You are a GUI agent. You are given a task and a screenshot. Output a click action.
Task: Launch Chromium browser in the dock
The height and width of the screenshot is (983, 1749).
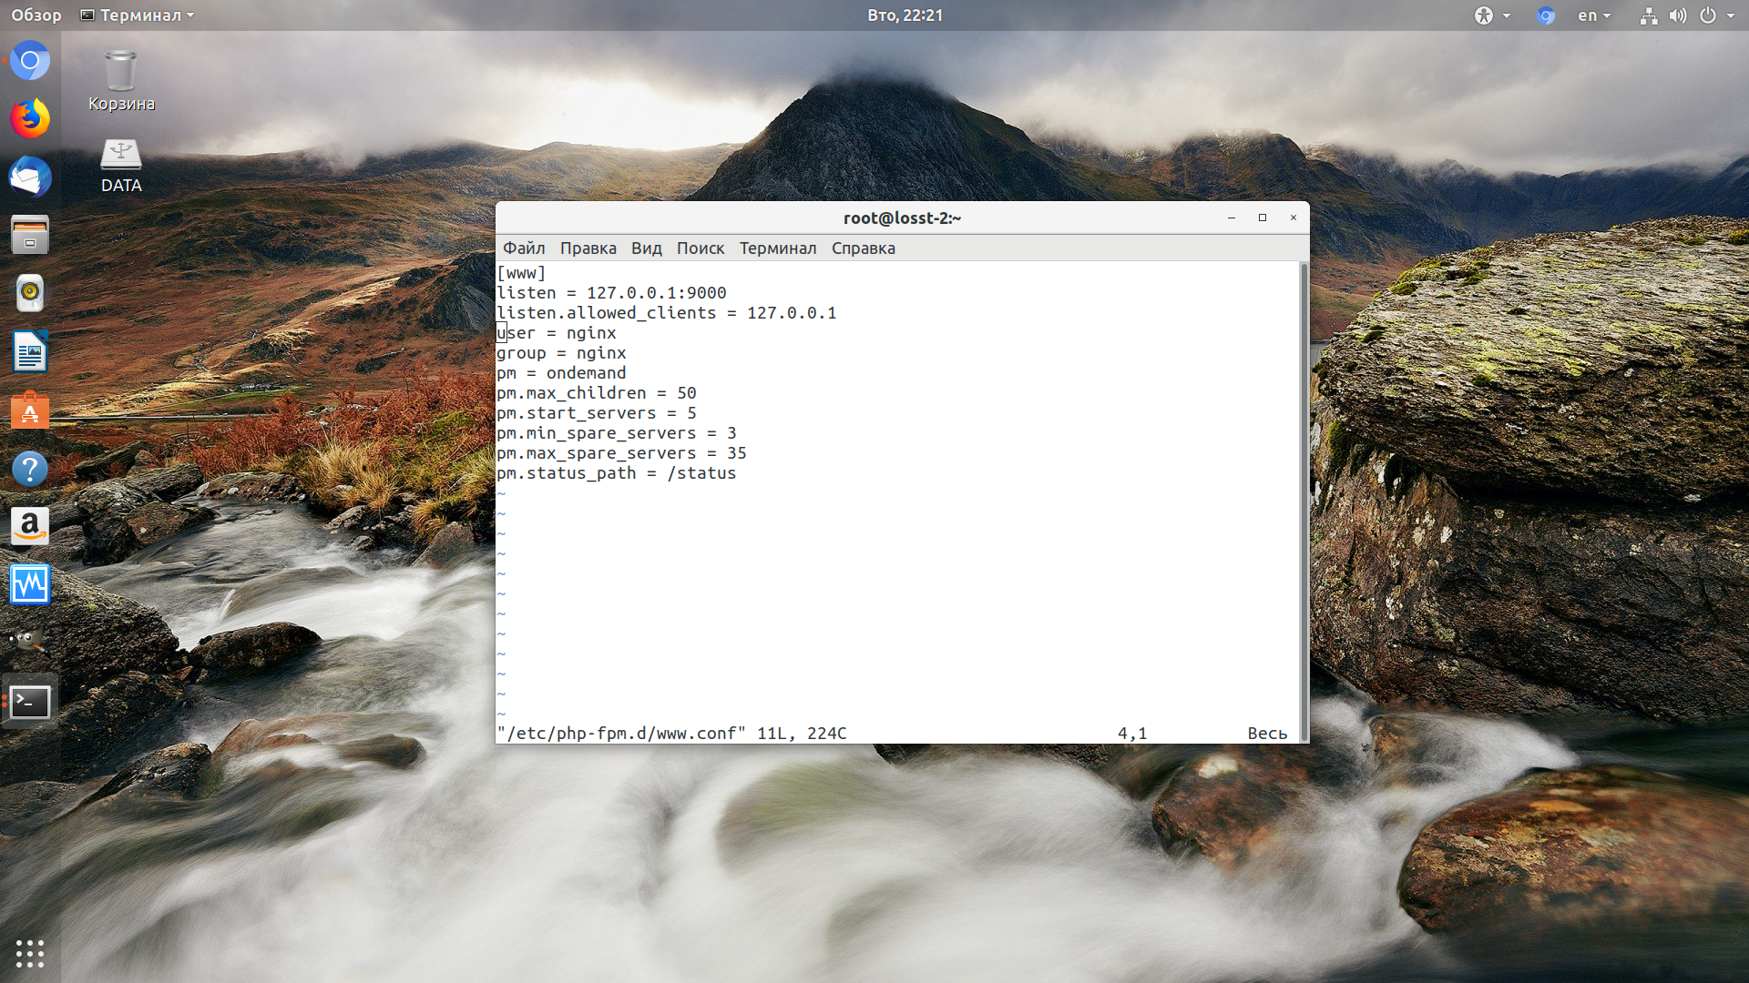pyautogui.click(x=30, y=61)
